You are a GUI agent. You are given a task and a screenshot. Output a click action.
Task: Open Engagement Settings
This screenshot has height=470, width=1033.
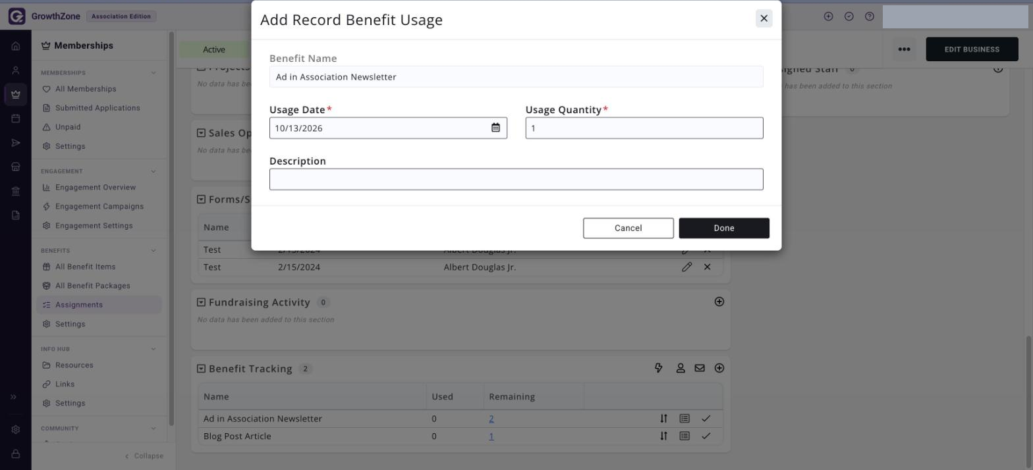click(x=94, y=226)
